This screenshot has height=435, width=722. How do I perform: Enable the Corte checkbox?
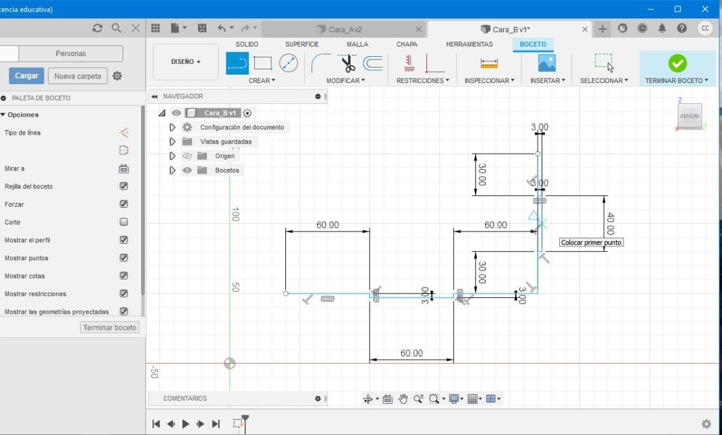point(123,222)
